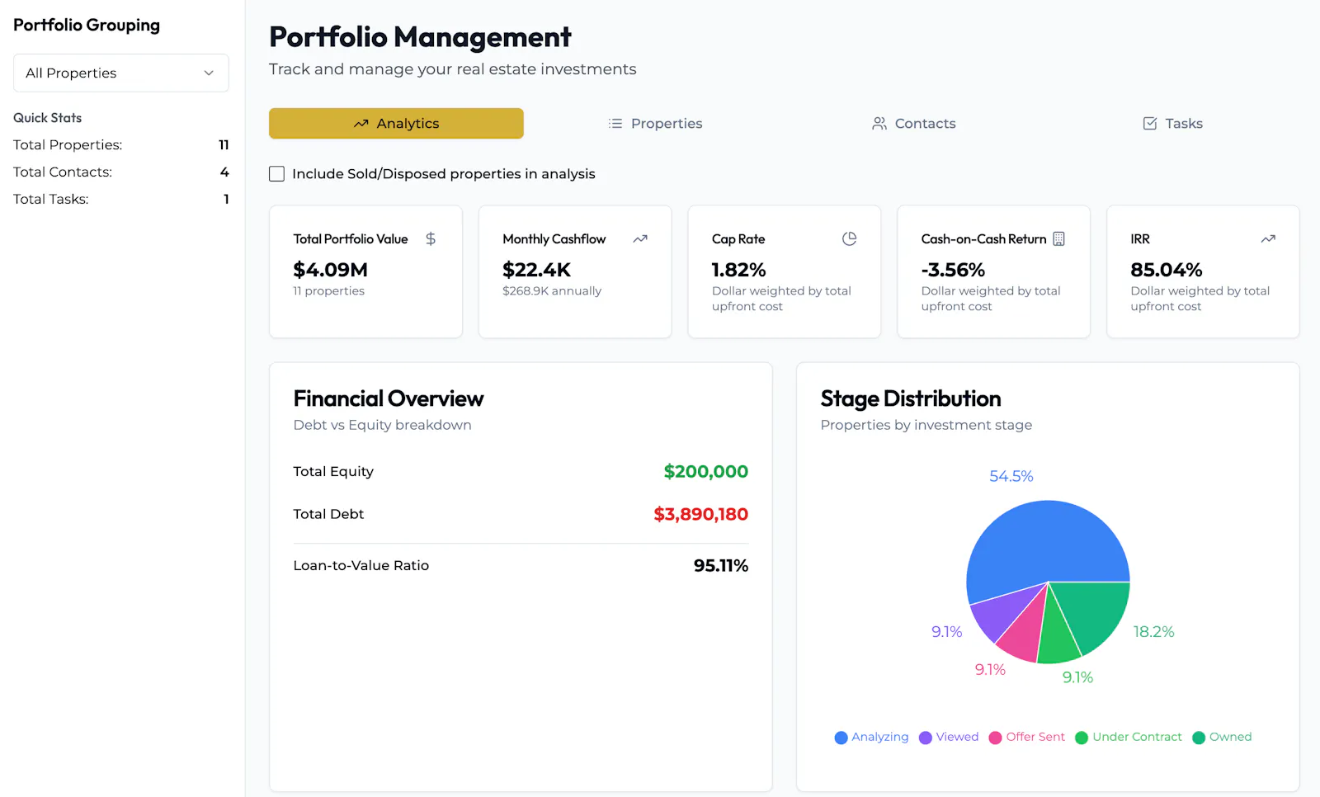The width and height of the screenshot is (1320, 797).
Task: Click the green Under Contract legend dot
Action: [x=1082, y=738]
